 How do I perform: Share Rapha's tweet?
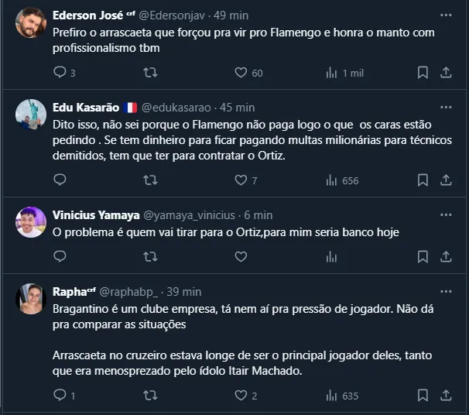click(446, 396)
